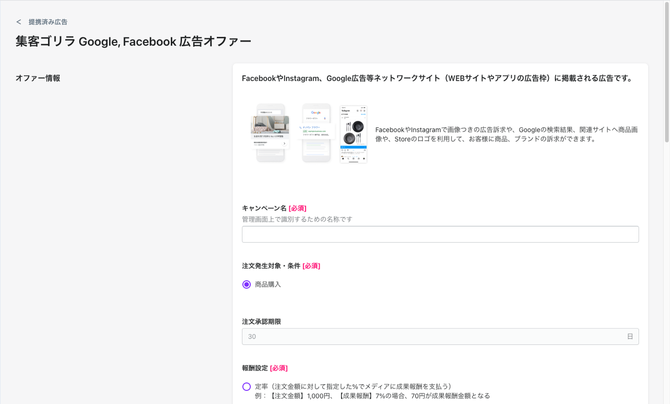Click the 商品購入 option label text
670x404 pixels.
coord(268,285)
